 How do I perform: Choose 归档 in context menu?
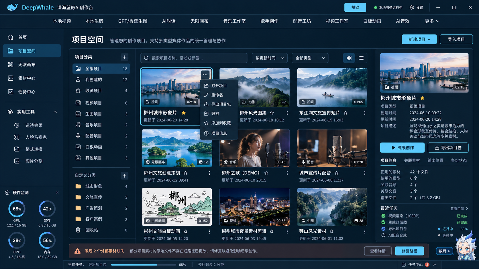click(219, 113)
